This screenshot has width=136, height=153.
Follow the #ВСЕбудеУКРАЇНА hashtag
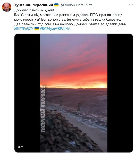coord(55,29)
